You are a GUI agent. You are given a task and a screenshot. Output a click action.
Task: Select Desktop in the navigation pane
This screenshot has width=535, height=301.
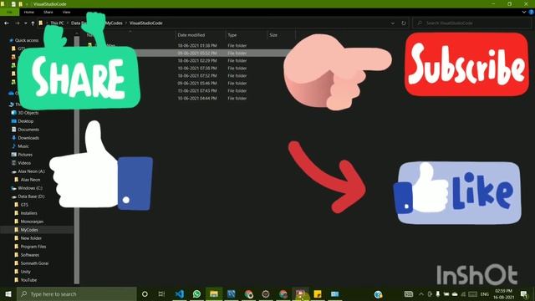coord(26,121)
